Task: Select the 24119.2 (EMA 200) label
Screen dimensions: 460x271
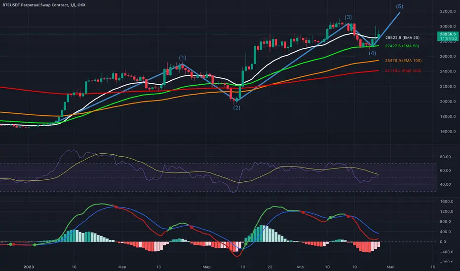Action: tap(403, 70)
